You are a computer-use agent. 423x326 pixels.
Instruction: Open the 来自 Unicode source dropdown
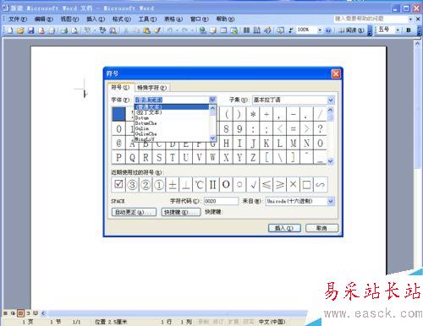coord(331,201)
